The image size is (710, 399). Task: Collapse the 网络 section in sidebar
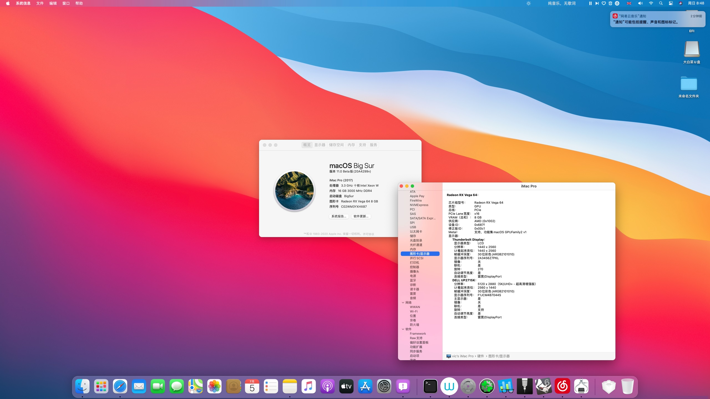403,303
